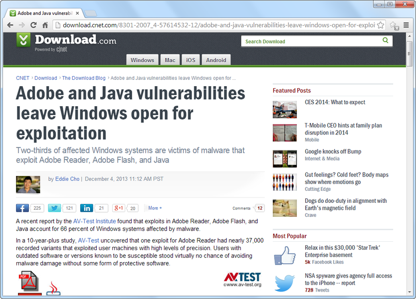Close the Adobe and Java browser tab
This screenshot has height=299, width=416.
click(x=77, y=13)
